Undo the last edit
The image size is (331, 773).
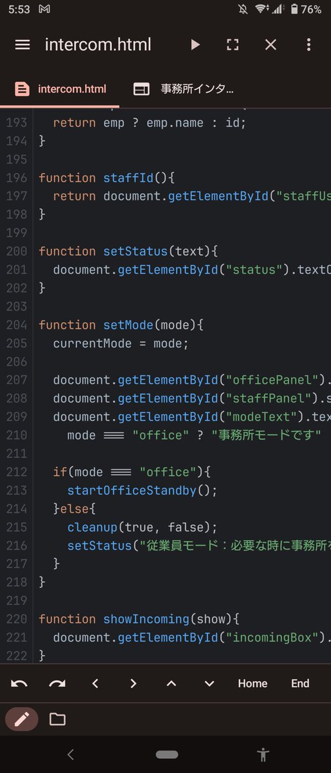19,683
